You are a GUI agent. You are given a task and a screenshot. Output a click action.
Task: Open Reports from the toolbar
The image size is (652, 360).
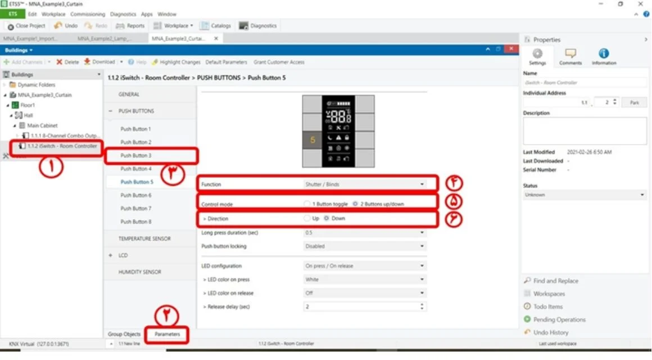130,26
